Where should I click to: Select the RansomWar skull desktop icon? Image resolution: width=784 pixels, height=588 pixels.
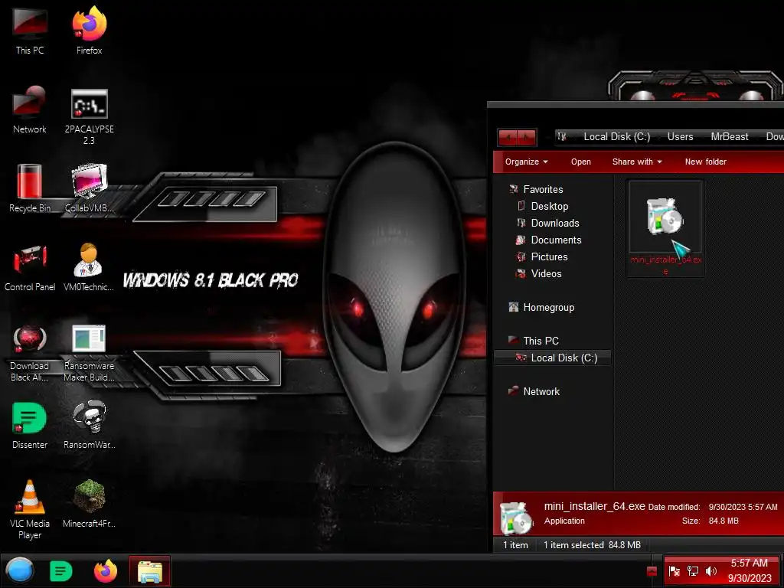point(89,424)
